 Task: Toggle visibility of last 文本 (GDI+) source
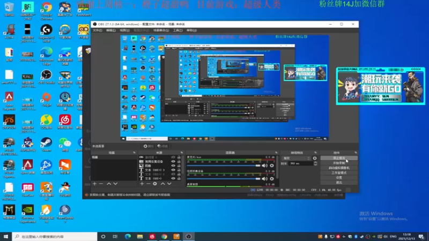pos(173,178)
